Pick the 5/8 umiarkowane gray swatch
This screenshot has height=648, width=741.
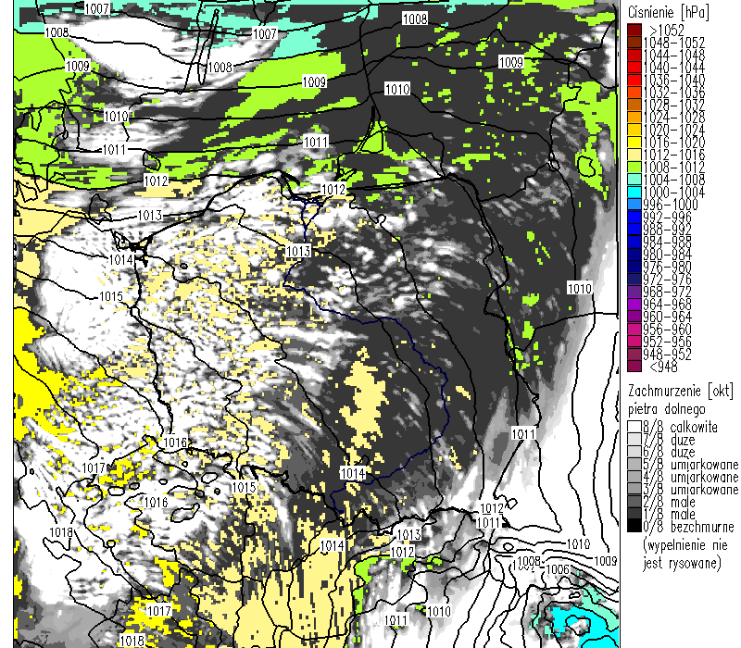tap(633, 464)
